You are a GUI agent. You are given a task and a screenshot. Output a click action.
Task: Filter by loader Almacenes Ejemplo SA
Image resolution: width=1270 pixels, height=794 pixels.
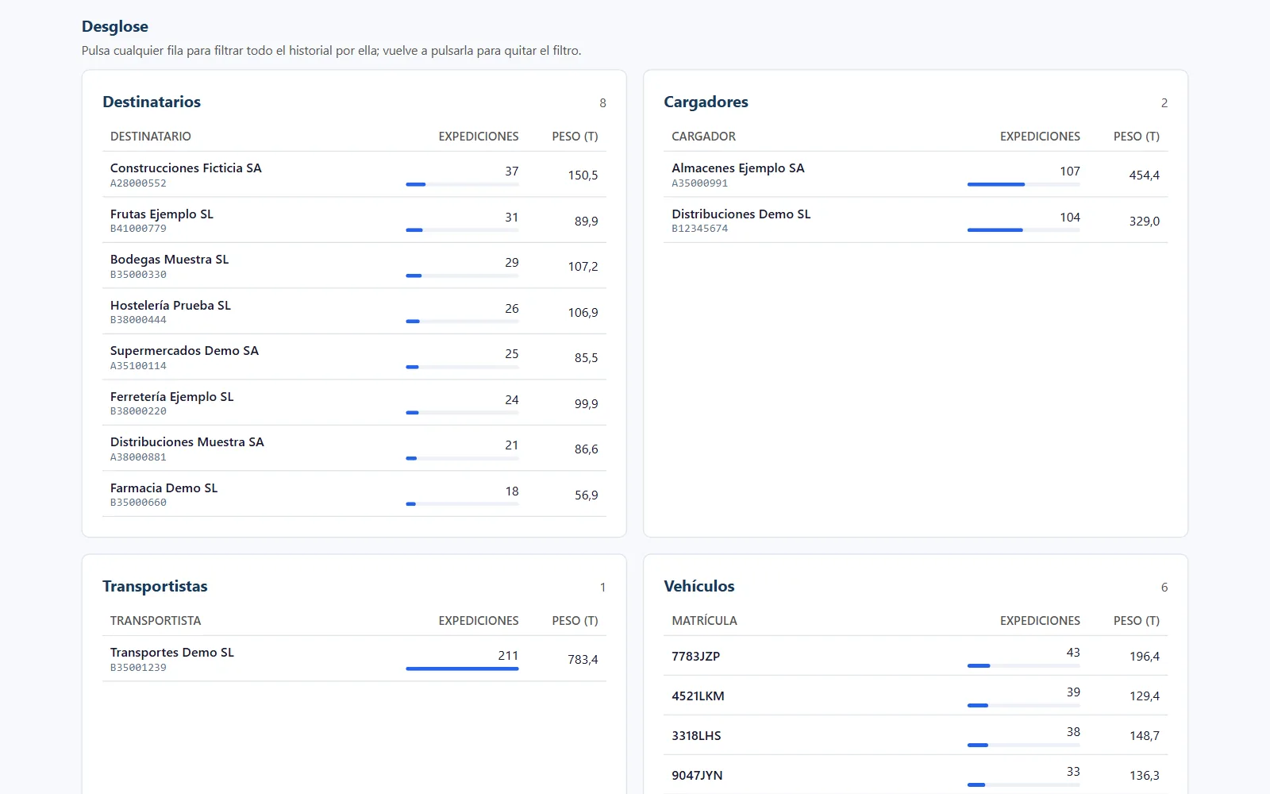[x=915, y=175]
